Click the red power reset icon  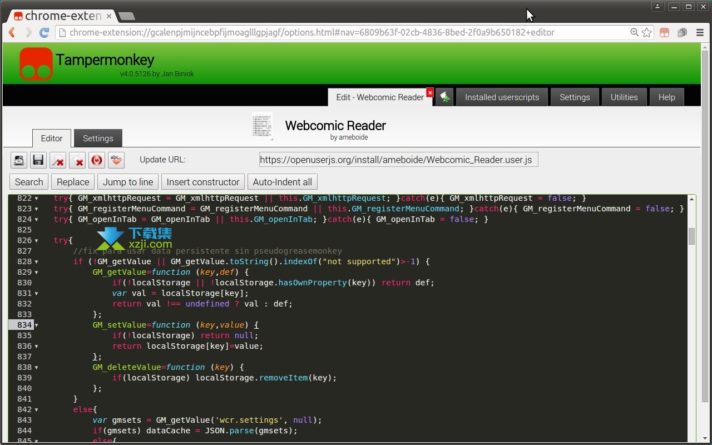coord(97,160)
